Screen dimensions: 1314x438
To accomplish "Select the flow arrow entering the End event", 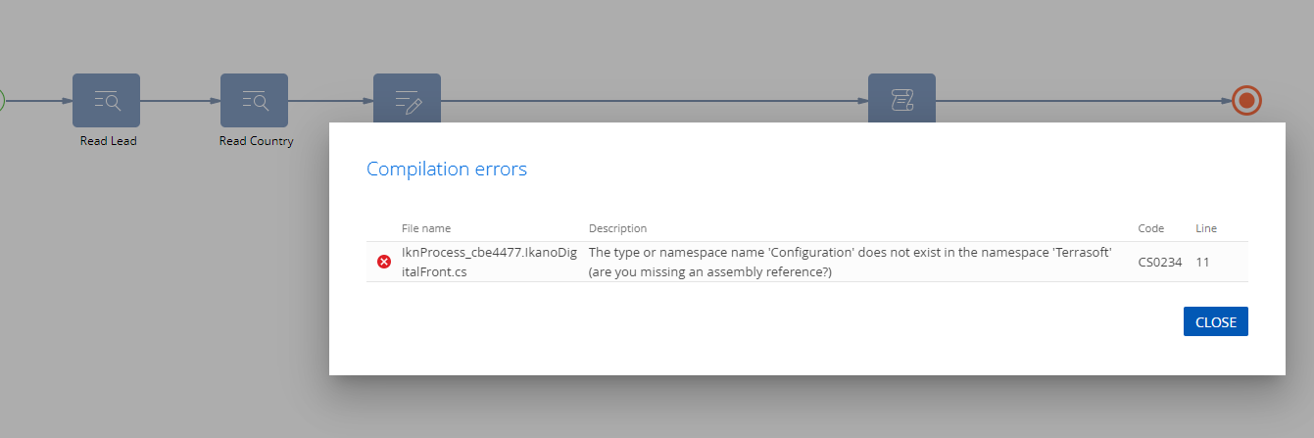I will [x=1083, y=100].
